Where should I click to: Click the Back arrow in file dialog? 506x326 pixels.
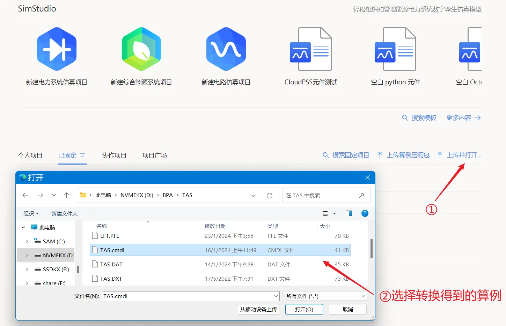[x=25, y=195]
